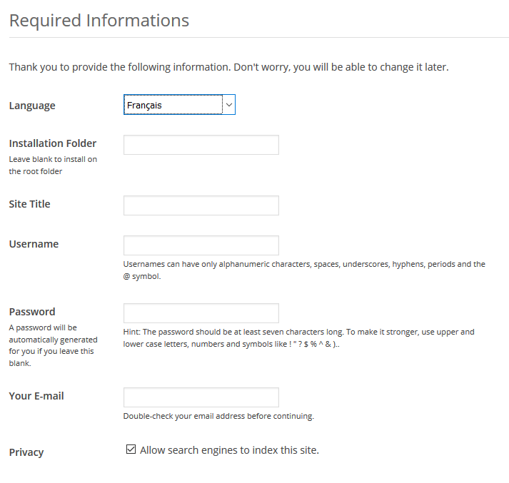Click the 'Allow search engines to index this site' label
Viewport: 509px width, 483px height.
[229, 450]
